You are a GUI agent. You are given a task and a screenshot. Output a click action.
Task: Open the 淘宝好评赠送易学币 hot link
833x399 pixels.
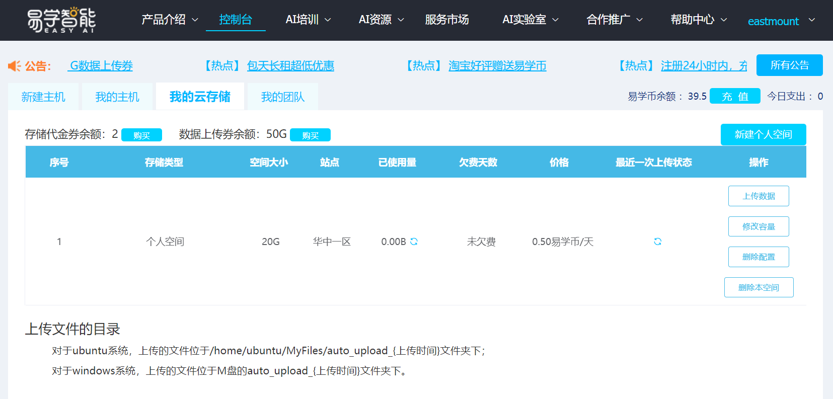coord(497,66)
